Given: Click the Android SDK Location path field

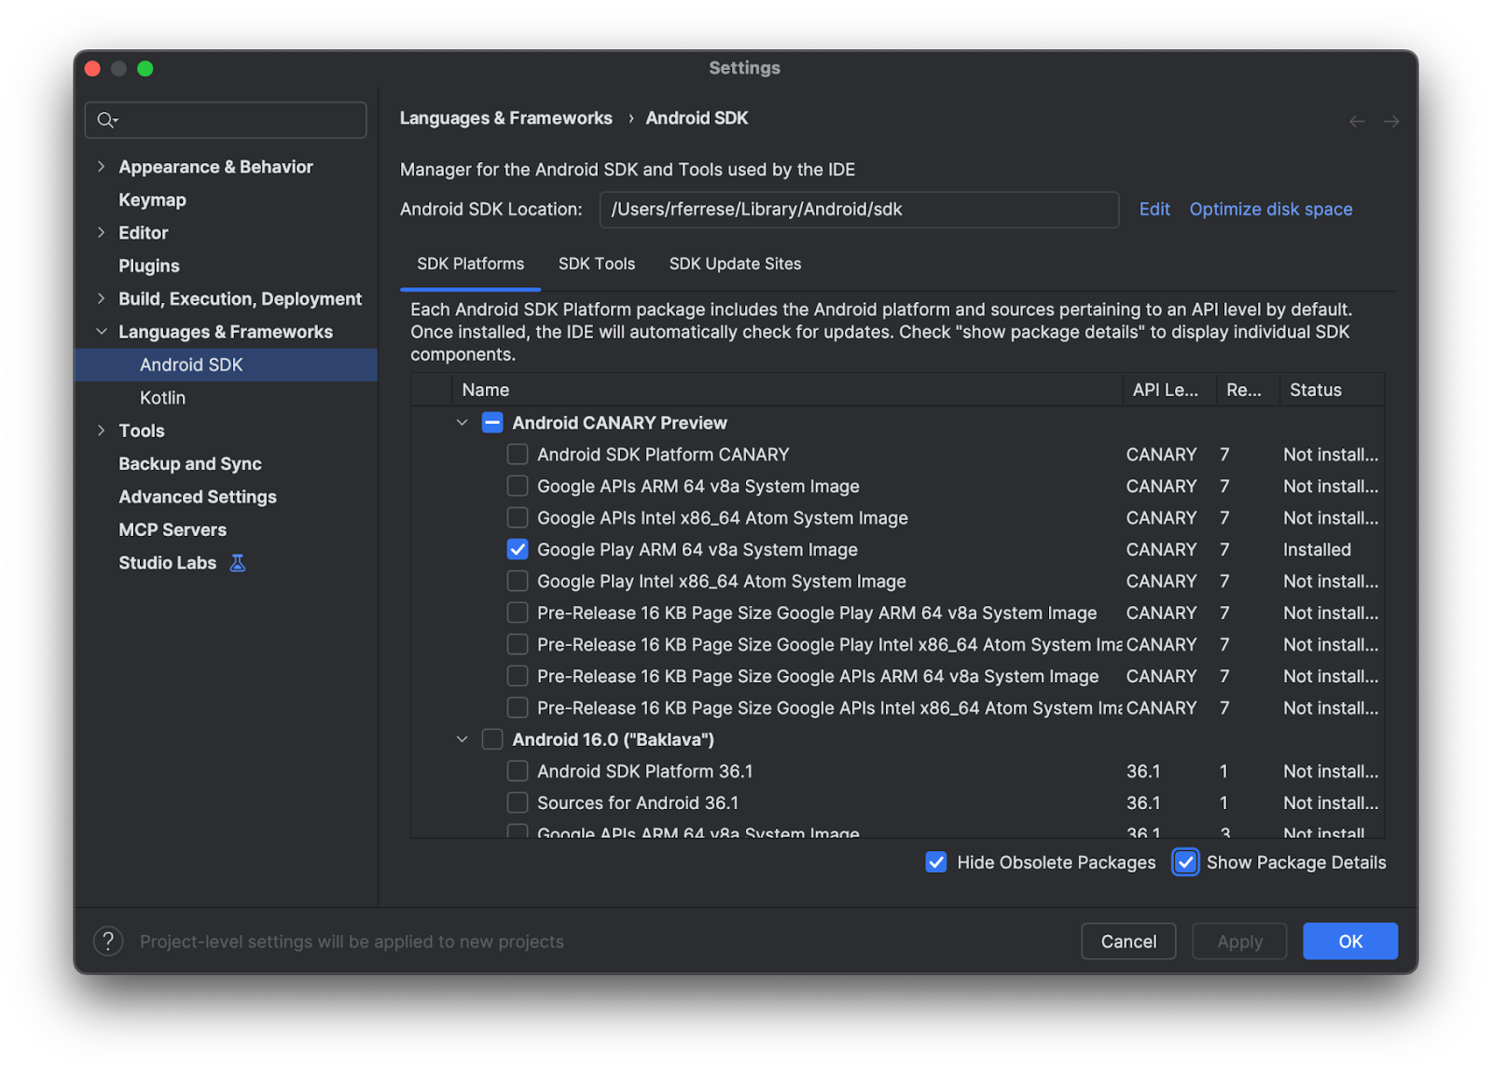Looking at the screenshot, I should [858, 210].
